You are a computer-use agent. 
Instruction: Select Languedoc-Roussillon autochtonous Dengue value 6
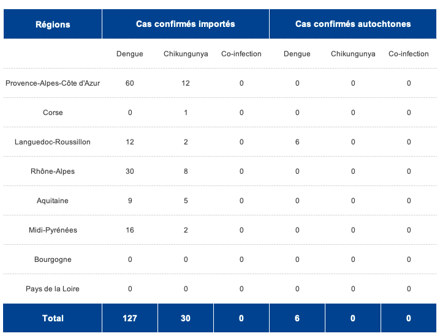point(297,142)
